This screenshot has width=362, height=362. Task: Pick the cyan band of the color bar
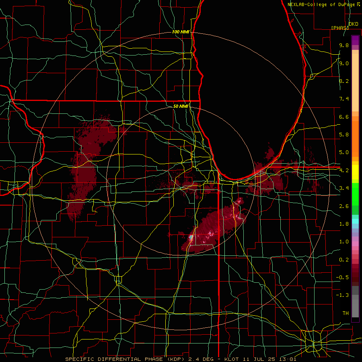(355, 221)
